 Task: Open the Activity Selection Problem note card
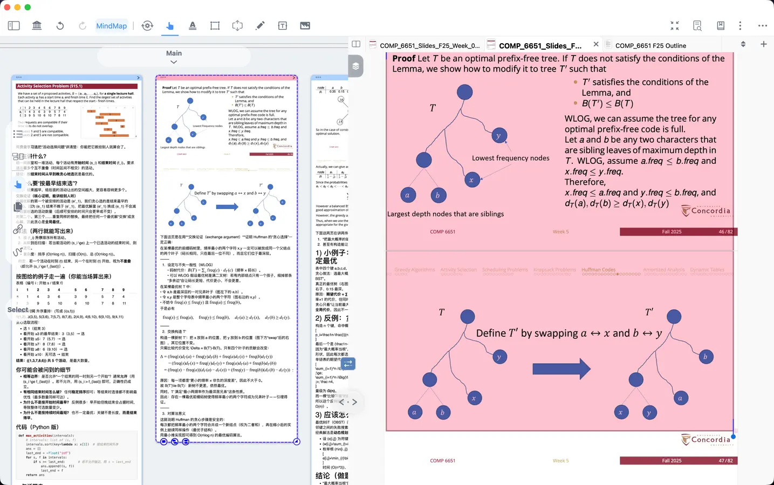[77, 86]
